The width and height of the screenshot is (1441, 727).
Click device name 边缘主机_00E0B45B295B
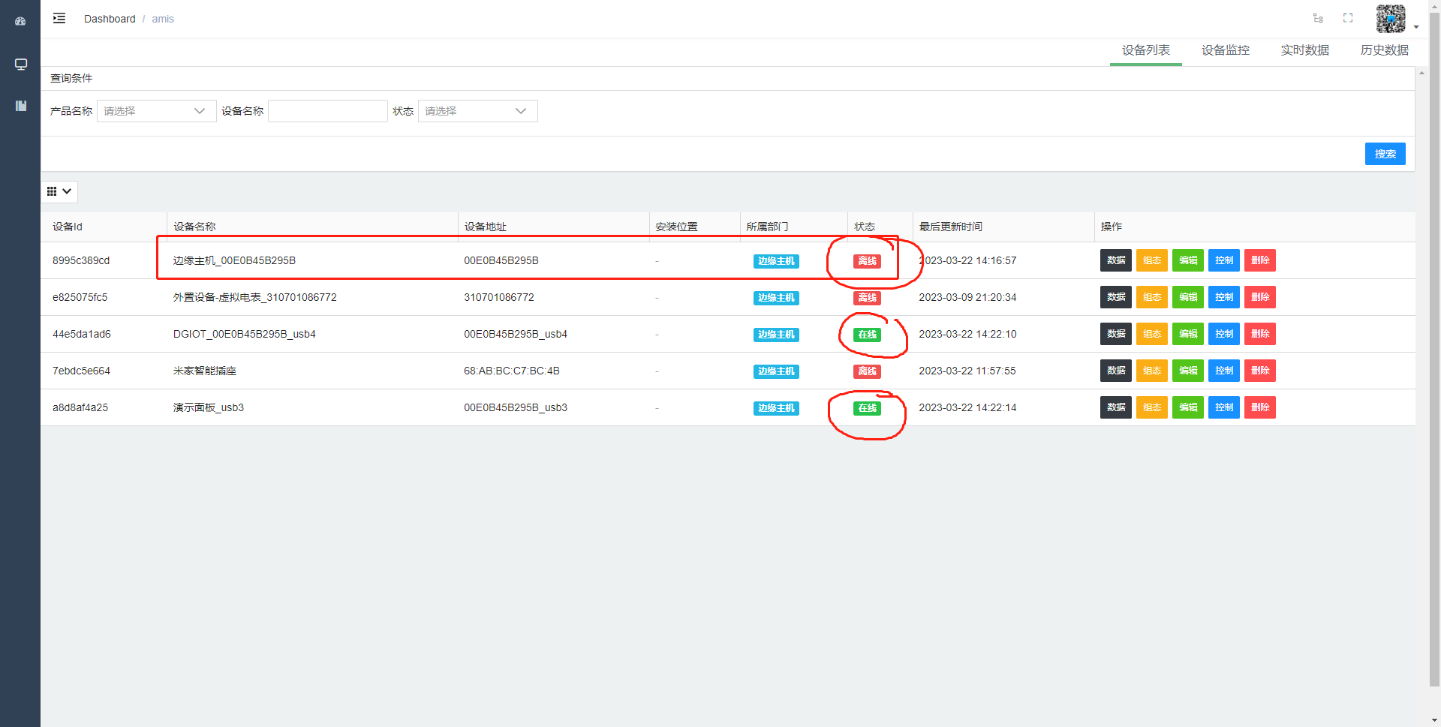pyautogui.click(x=234, y=260)
